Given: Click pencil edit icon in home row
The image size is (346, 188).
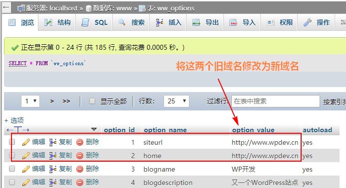Looking at the screenshot, I should pyautogui.click(x=26, y=156).
